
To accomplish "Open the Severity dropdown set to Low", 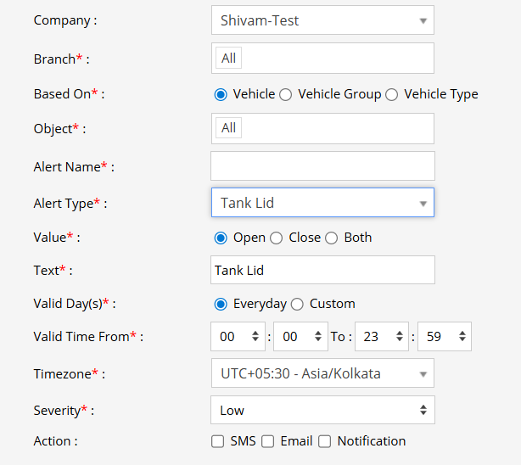I will click(322, 410).
